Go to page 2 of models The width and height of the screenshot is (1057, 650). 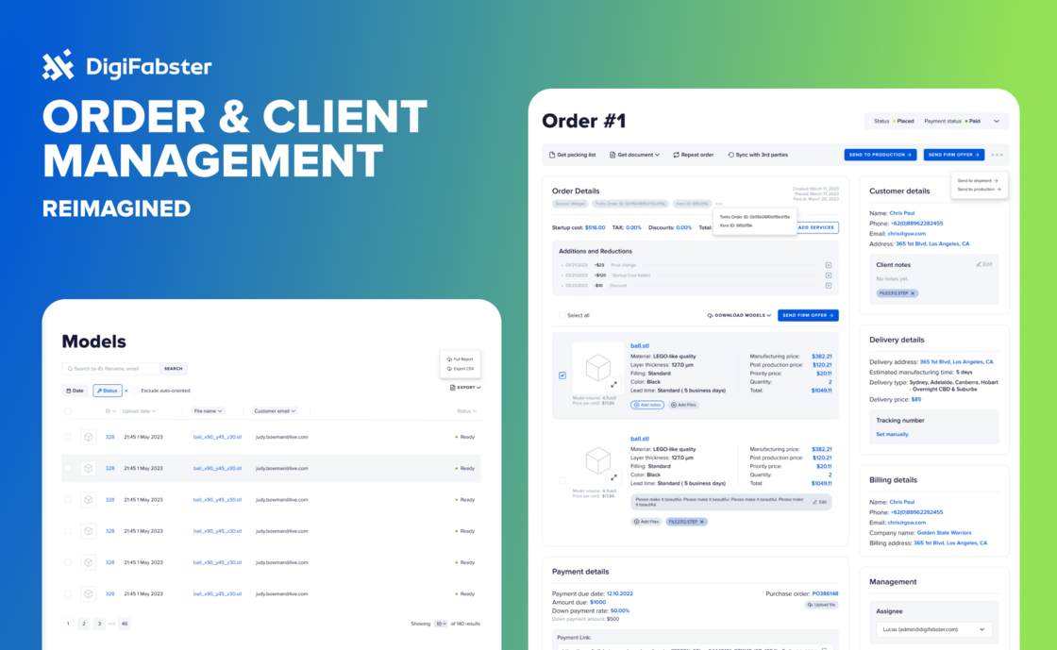click(83, 624)
